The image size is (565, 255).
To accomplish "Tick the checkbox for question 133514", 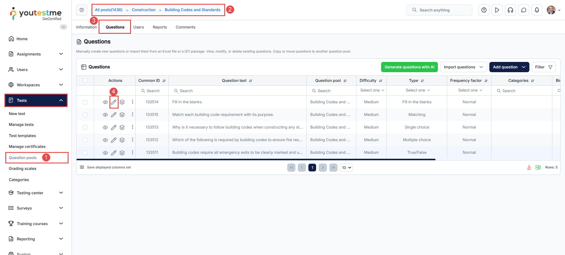I will (85, 102).
